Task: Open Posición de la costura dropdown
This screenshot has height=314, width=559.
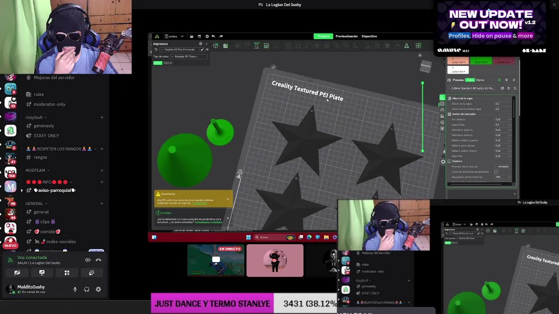Action: pos(504,167)
